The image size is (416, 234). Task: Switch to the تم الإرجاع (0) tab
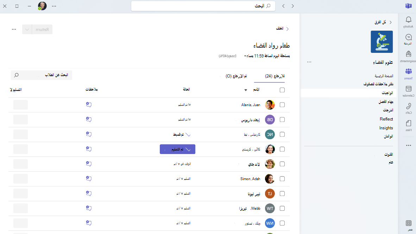click(x=236, y=76)
